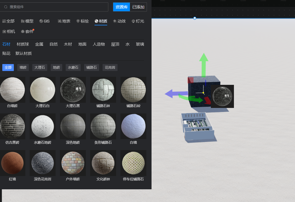The height and width of the screenshot is (202, 295).
Task: Pick the 条形铺路石 material sphere
Action: coord(103,126)
